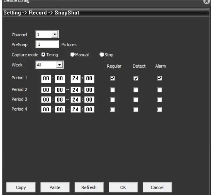Enable Regular for Period 3
211x195 pixels.
[112, 100]
